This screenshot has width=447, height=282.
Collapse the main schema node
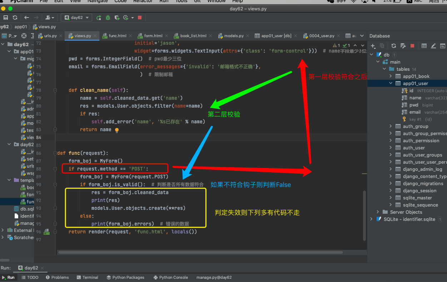click(x=378, y=62)
